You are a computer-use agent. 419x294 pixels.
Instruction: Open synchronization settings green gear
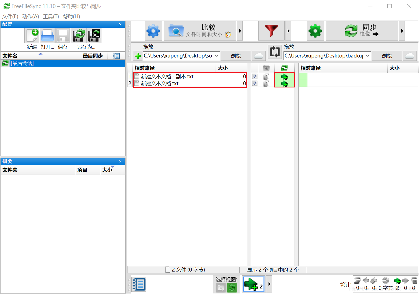[315, 31]
